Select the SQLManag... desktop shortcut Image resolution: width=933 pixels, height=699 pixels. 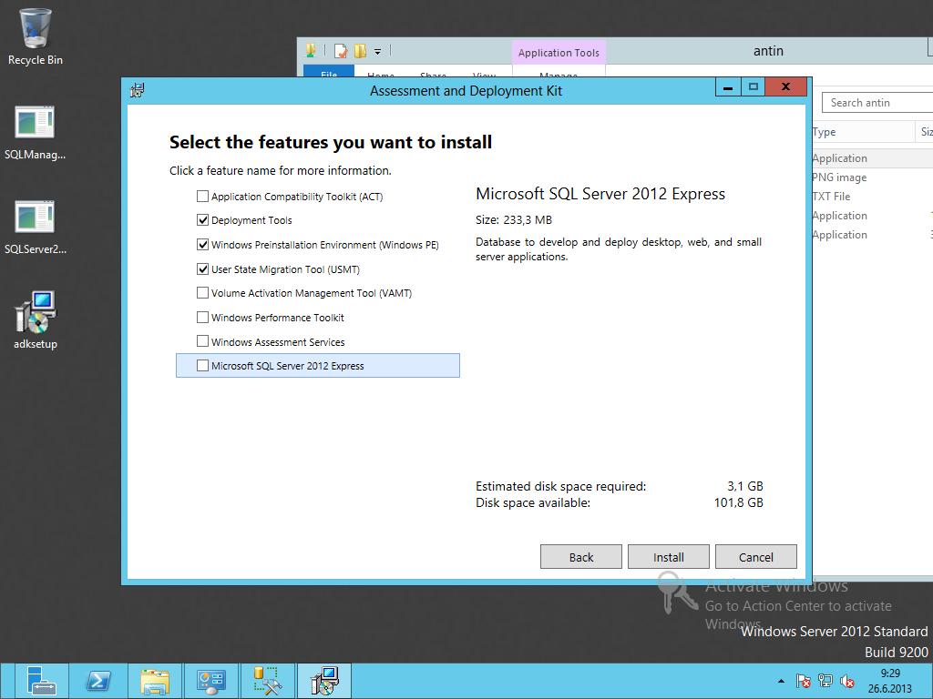pyautogui.click(x=36, y=133)
